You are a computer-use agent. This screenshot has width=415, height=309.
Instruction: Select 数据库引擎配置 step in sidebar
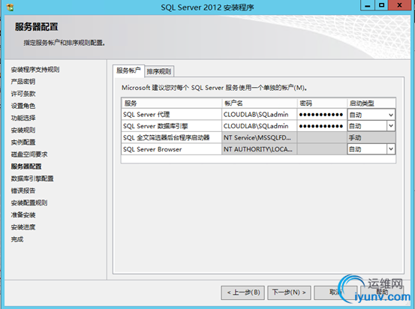pos(32,178)
